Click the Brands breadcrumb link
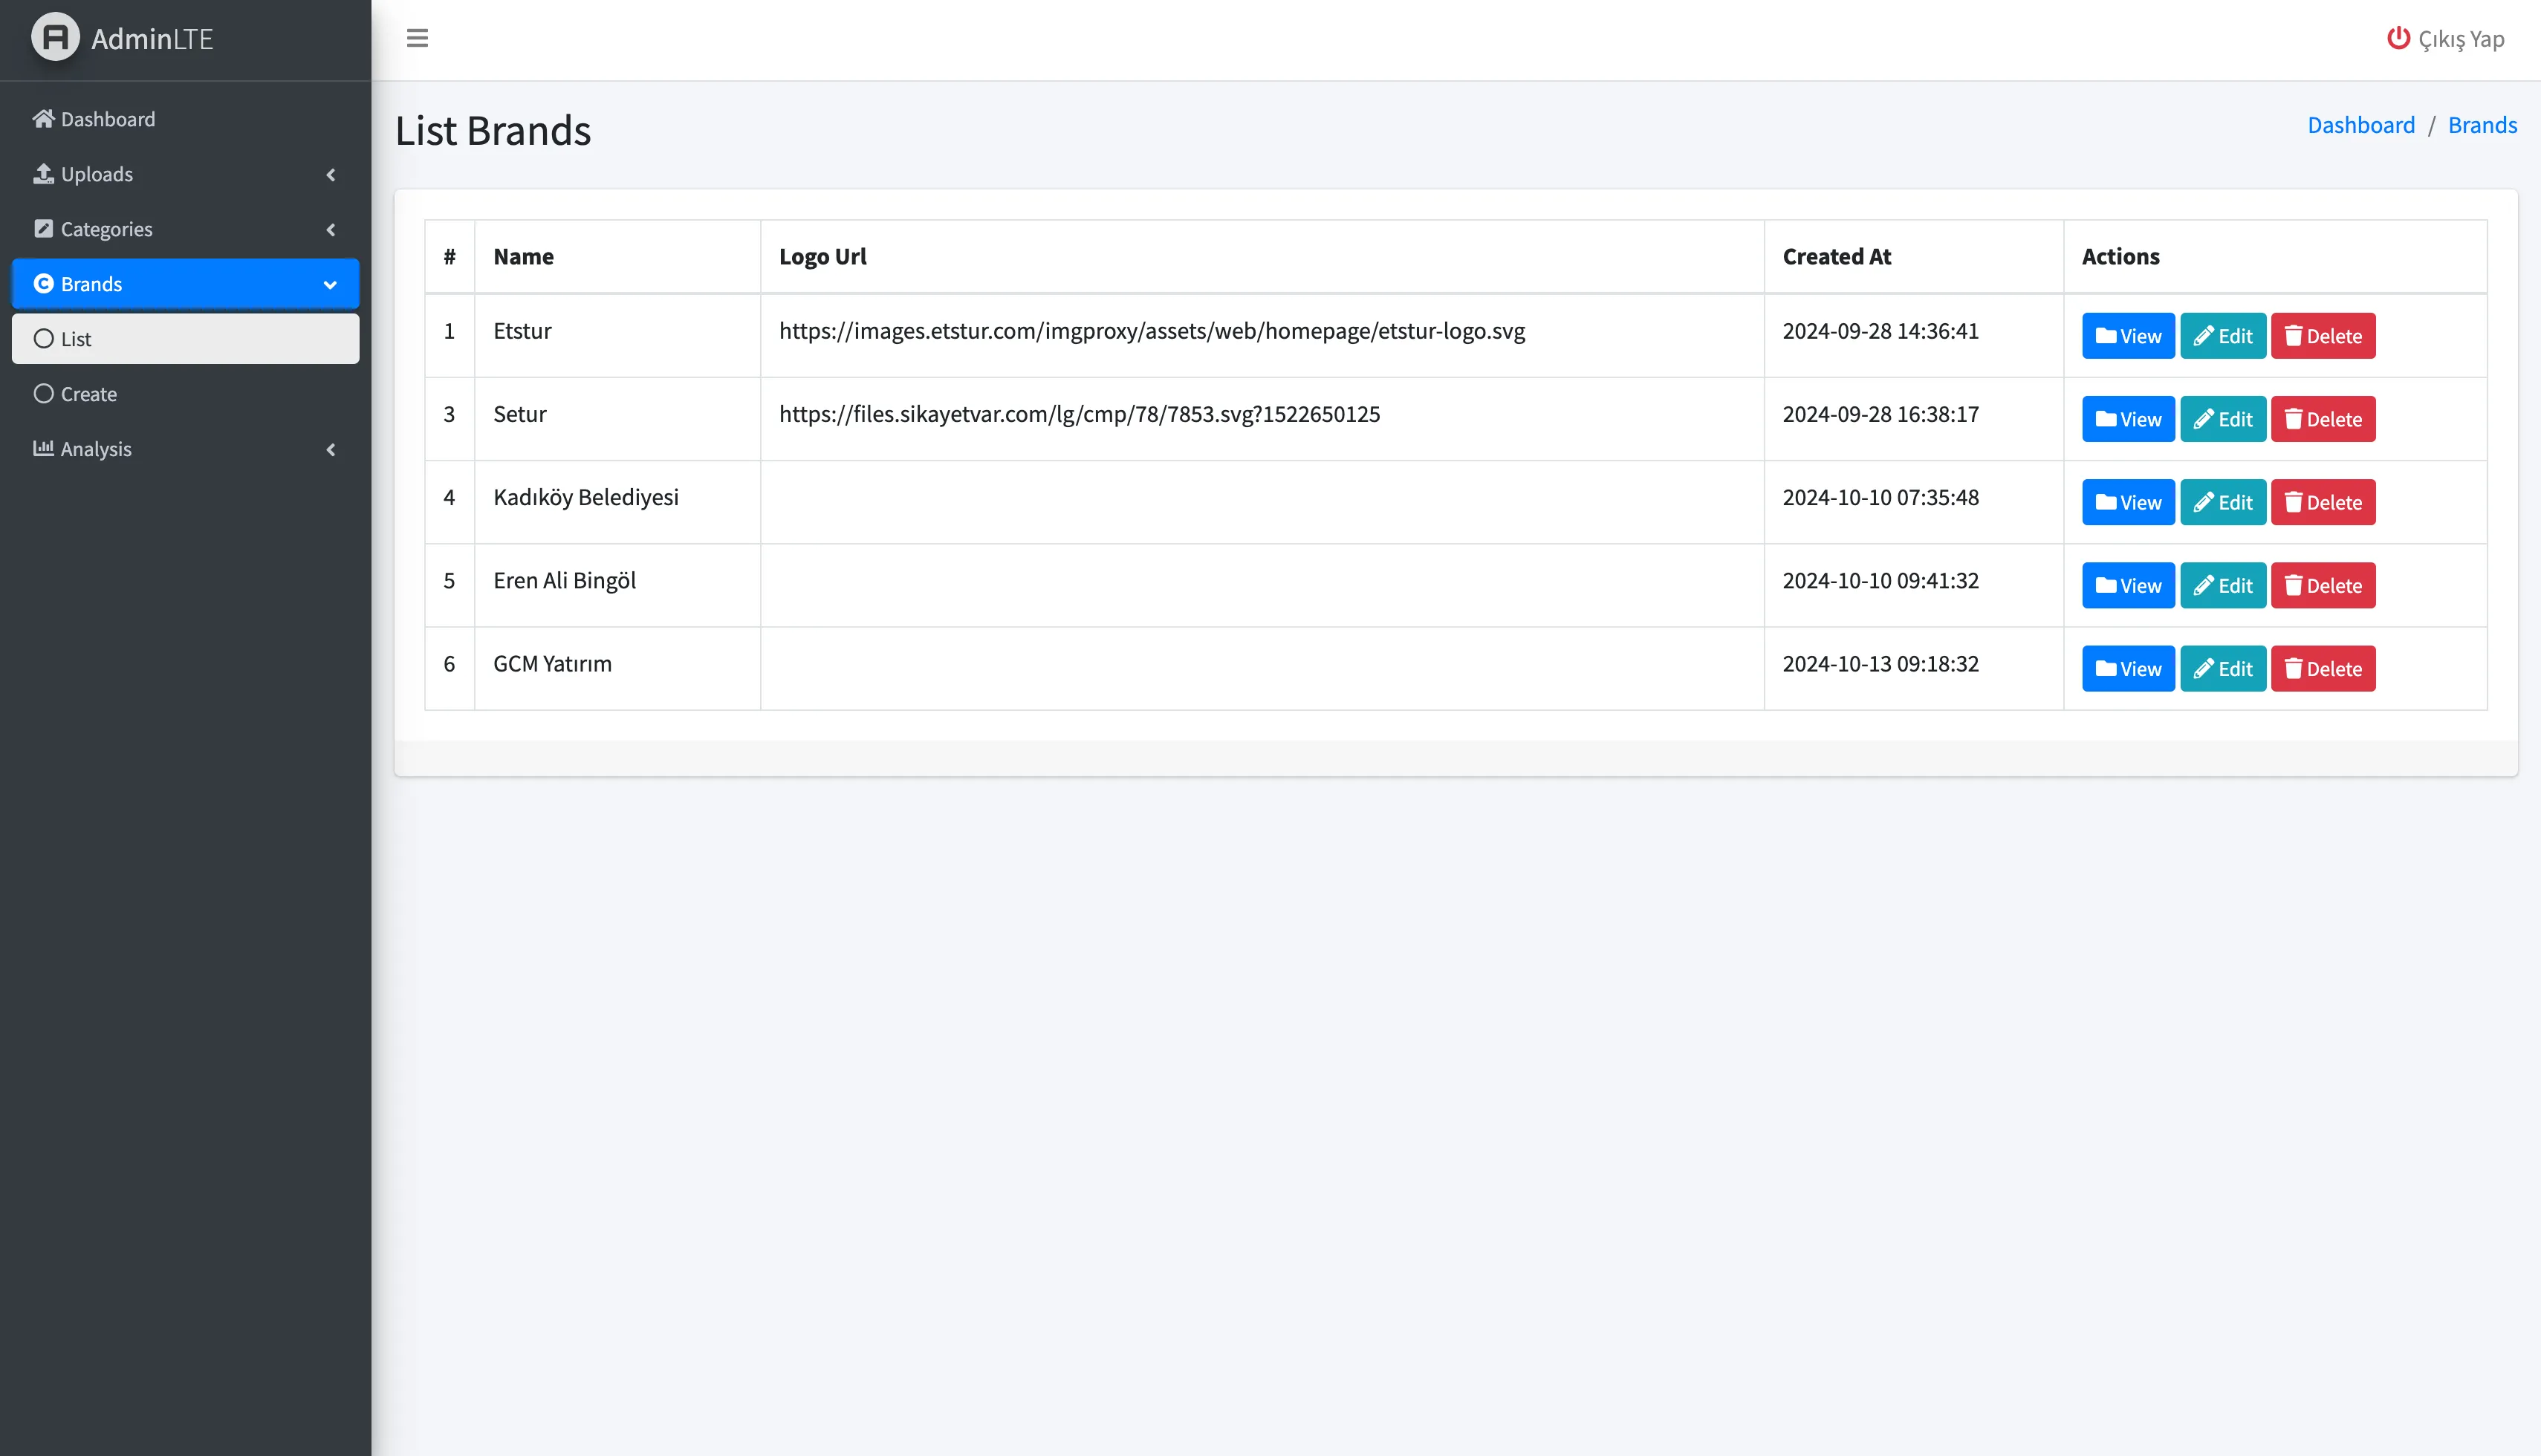The image size is (2541, 1456). click(x=2482, y=125)
